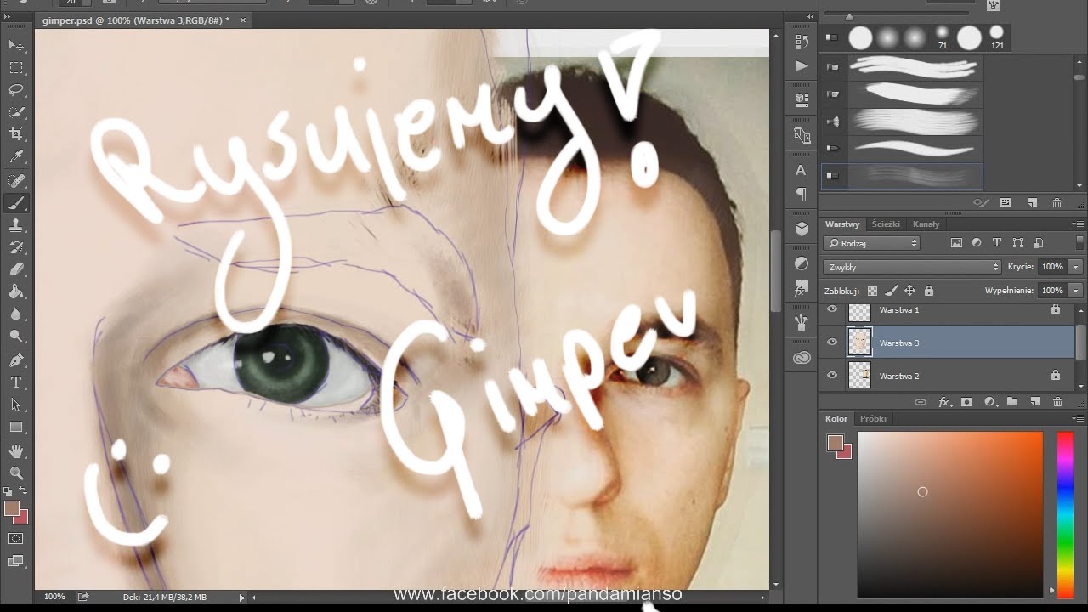Select the Pen tool
The image size is (1088, 612).
tap(16, 360)
